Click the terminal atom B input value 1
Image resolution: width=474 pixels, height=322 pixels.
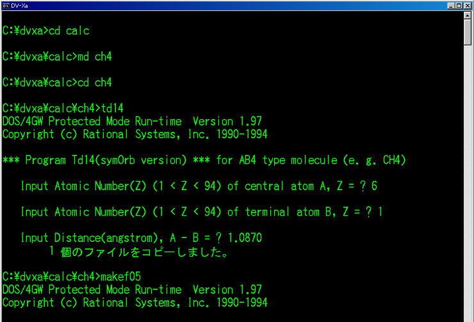380,212
